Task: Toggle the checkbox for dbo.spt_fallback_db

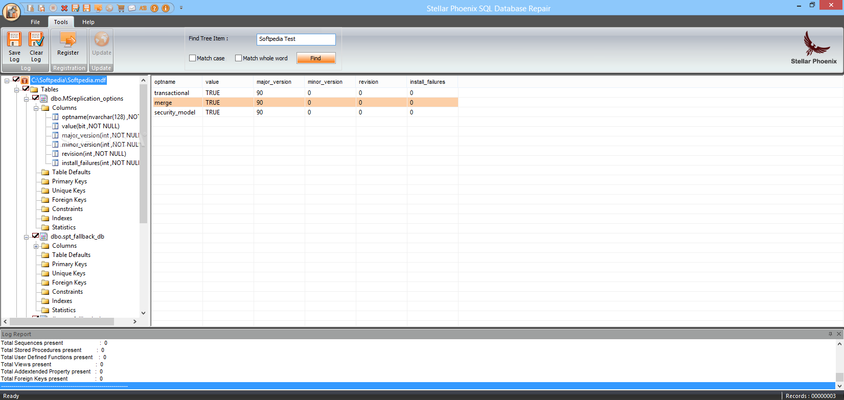Action: point(35,236)
